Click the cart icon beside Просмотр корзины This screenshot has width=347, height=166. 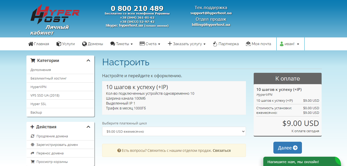32,162
